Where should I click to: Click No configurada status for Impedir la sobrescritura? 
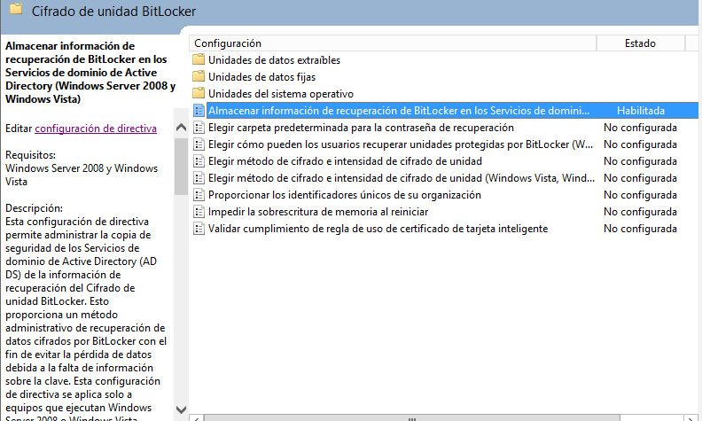[640, 212]
